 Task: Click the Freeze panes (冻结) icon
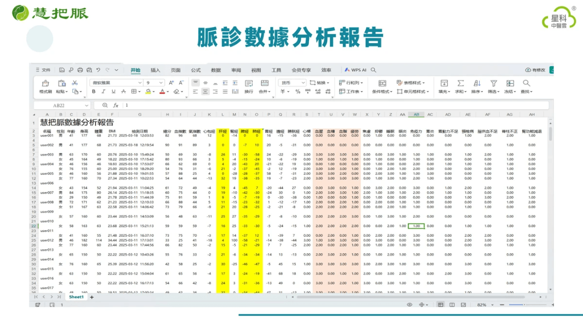(510, 83)
